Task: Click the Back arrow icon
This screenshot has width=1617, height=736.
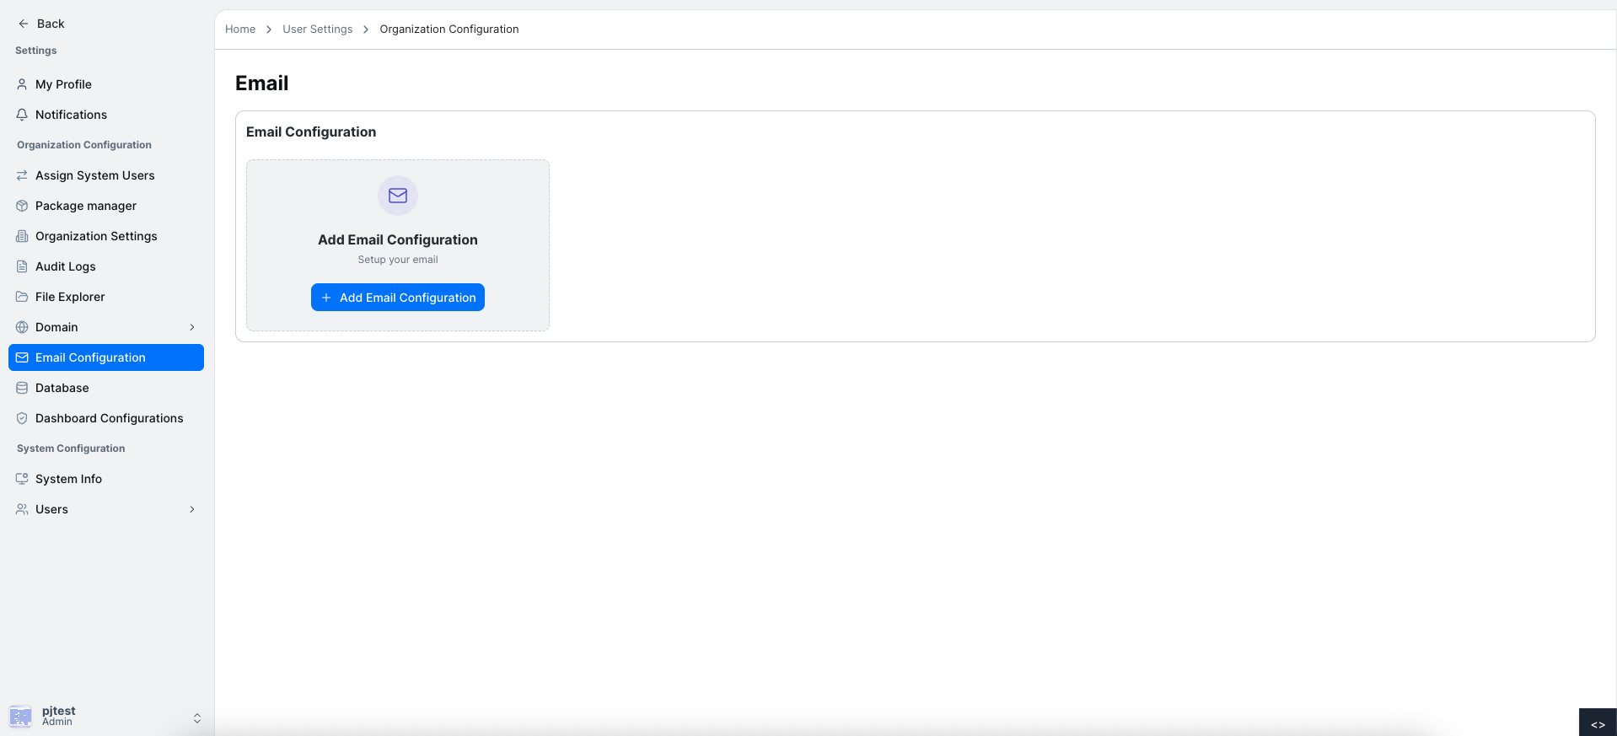Action: 24,24
